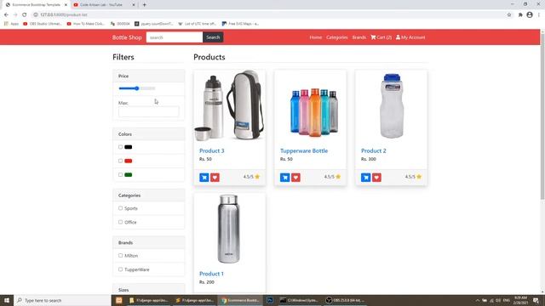Click the Search button
Image resolution: width=545 pixels, height=306 pixels.
click(213, 37)
